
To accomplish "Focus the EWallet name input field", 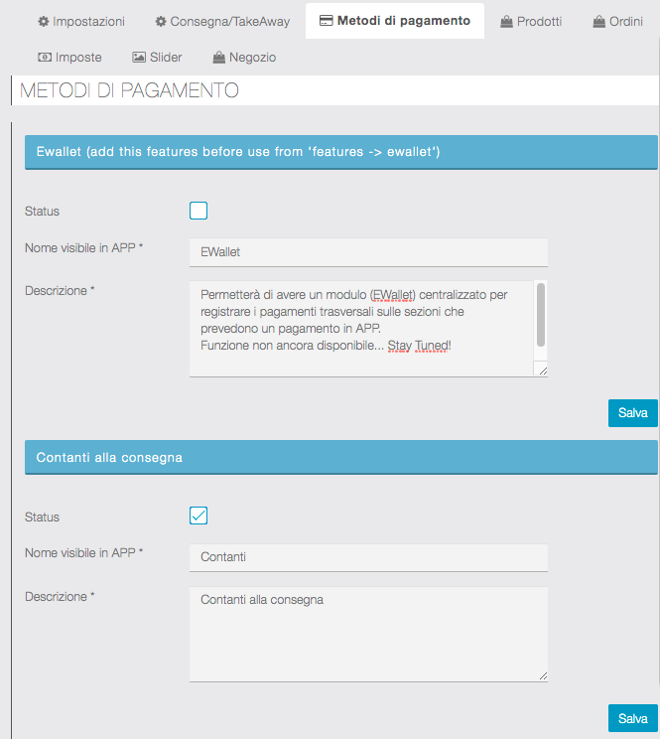I will (x=368, y=252).
